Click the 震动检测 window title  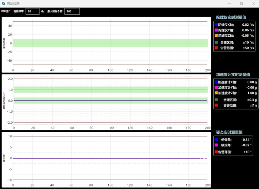click(13, 3)
